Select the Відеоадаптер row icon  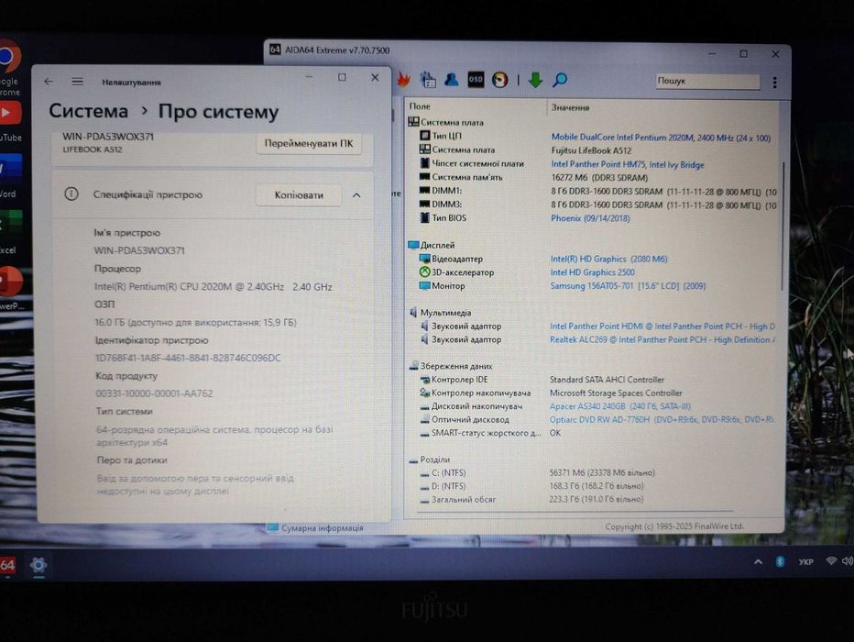click(x=425, y=259)
